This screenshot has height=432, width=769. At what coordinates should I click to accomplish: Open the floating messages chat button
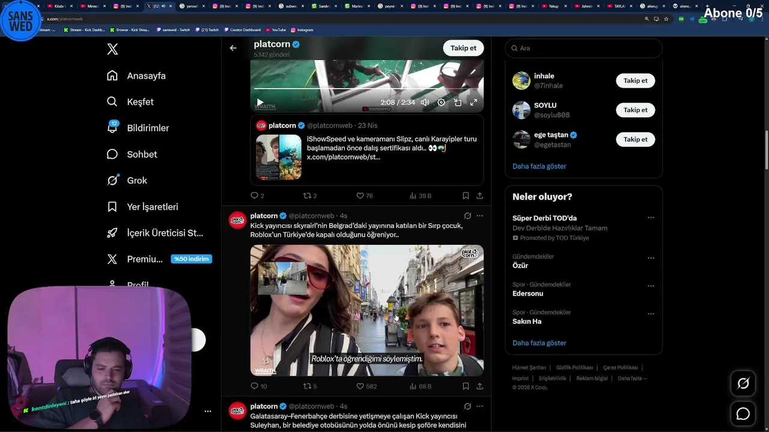743,414
